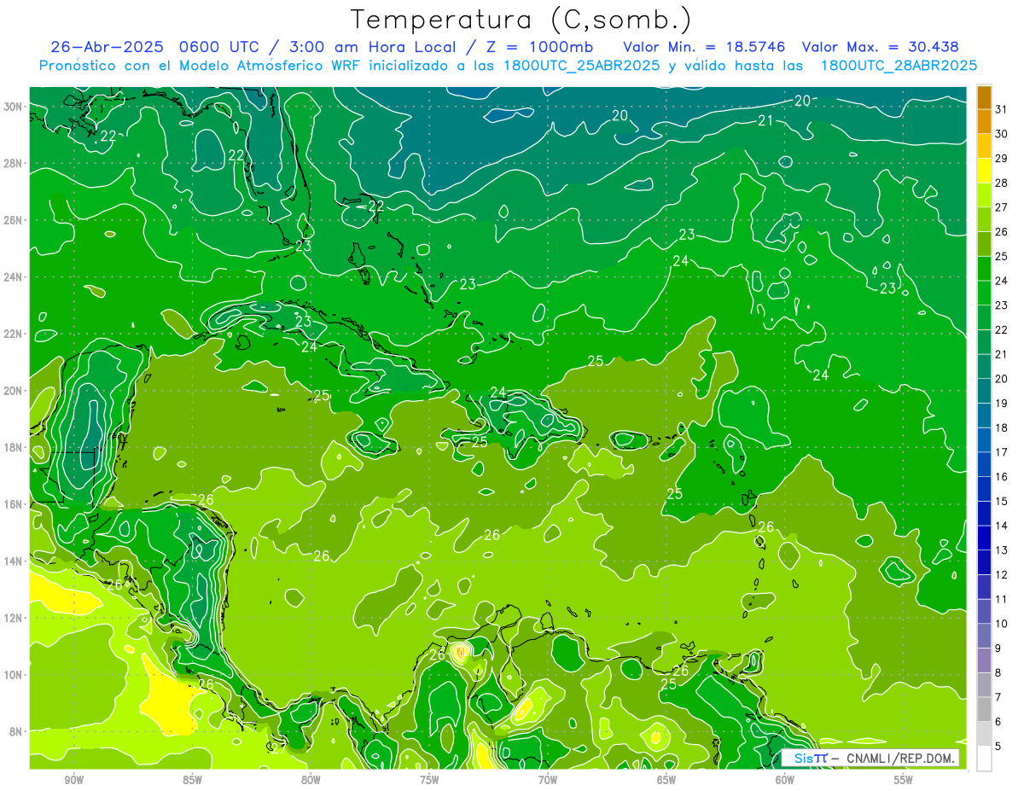Viewport: 1024px width, 791px height.
Task: Pick yellow colorbar swatch between 28 and 29
Action: pos(984,171)
